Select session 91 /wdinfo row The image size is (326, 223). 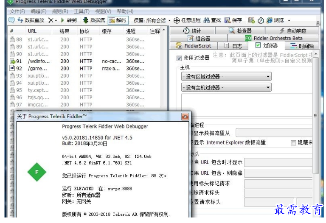pyautogui.click(x=84, y=61)
